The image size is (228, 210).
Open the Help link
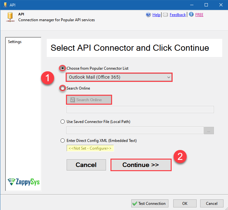point(156,15)
